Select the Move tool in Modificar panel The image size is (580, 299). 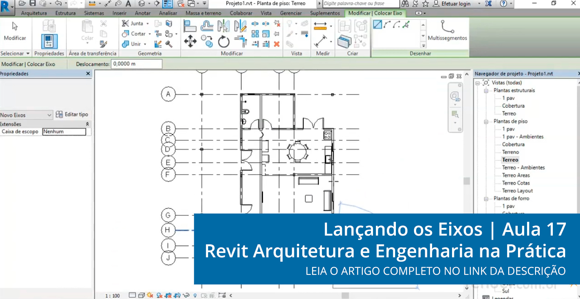(190, 41)
